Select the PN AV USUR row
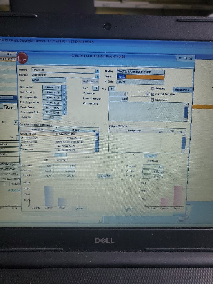Image resolution: width=213 pixels, height=284 pixels. click(x=58, y=146)
